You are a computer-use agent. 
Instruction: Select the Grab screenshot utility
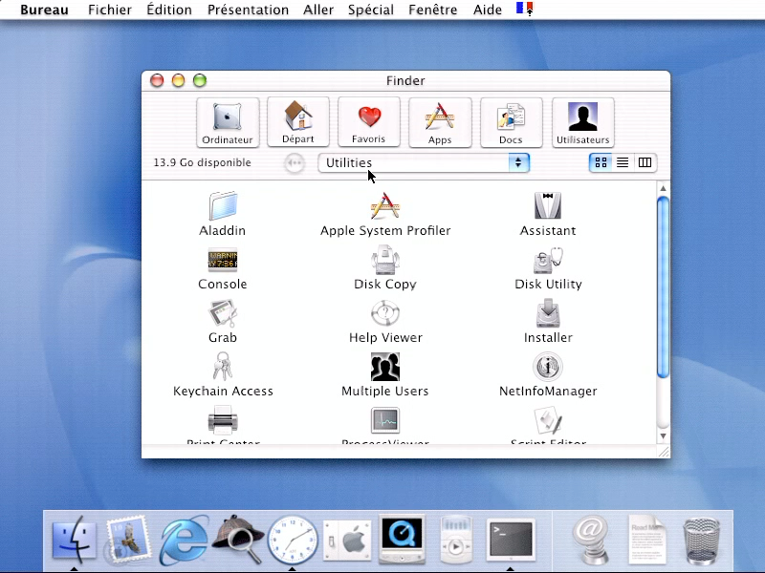(x=223, y=313)
